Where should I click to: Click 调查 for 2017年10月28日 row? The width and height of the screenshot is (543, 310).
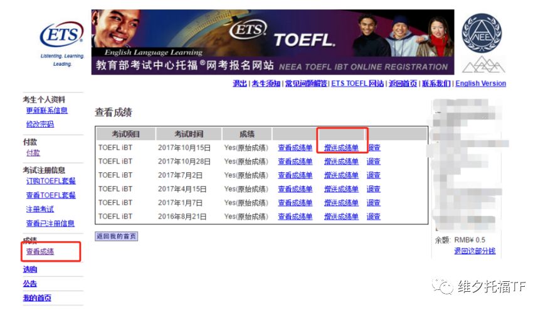pyautogui.click(x=374, y=161)
